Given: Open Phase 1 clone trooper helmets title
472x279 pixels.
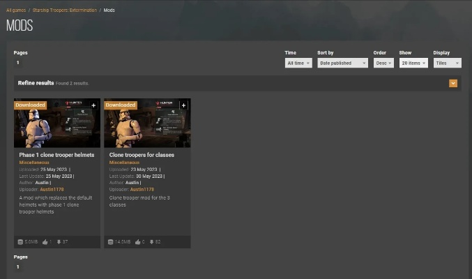Looking at the screenshot, I should click(x=56, y=155).
